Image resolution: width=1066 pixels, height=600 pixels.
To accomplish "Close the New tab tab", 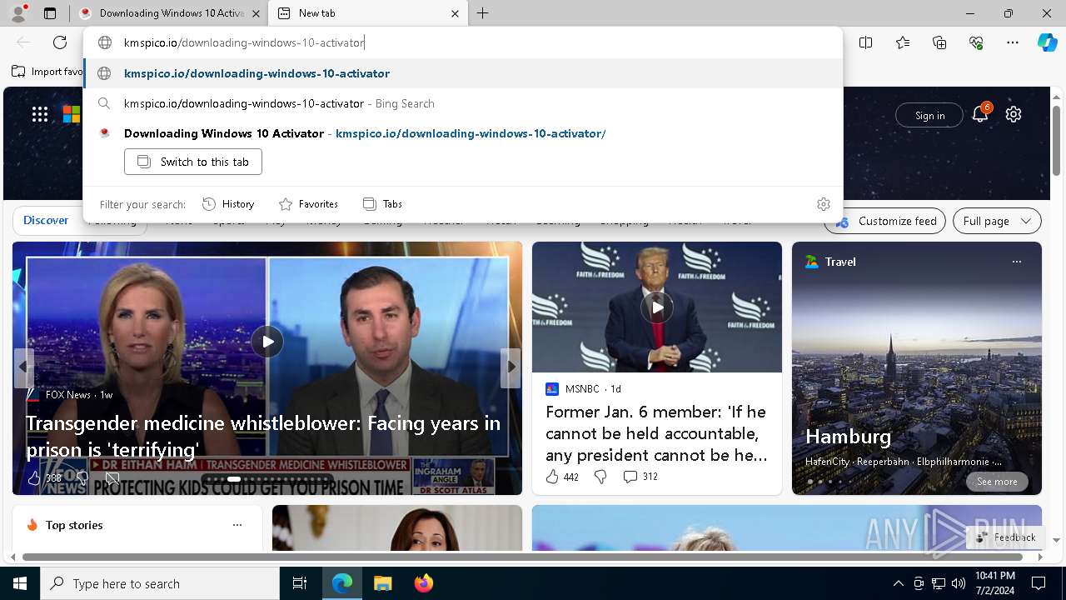I will (455, 13).
